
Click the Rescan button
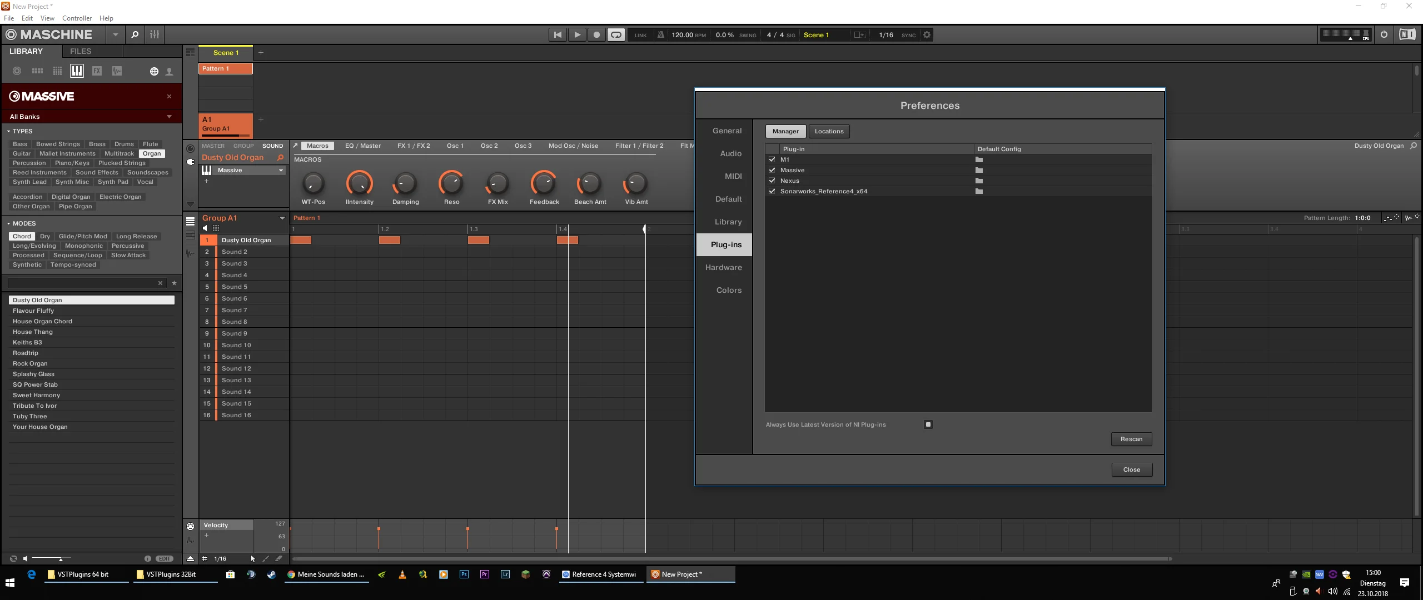click(x=1131, y=439)
